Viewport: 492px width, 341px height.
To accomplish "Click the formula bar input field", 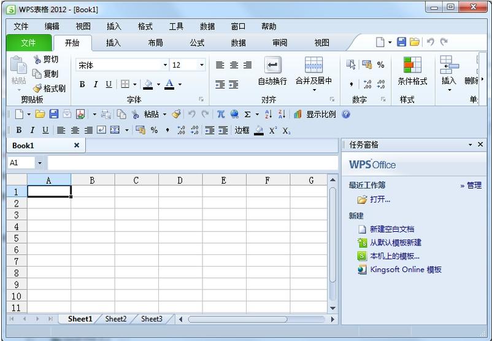I will pyautogui.click(x=193, y=163).
